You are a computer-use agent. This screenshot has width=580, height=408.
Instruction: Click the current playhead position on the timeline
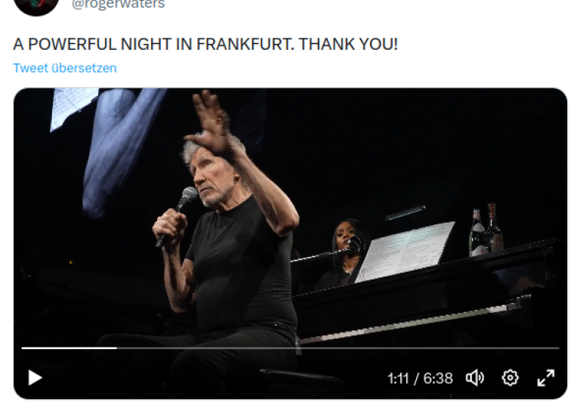coord(117,348)
